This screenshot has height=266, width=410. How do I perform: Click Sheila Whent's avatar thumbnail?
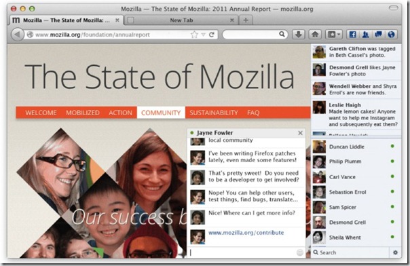tap(319, 237)
